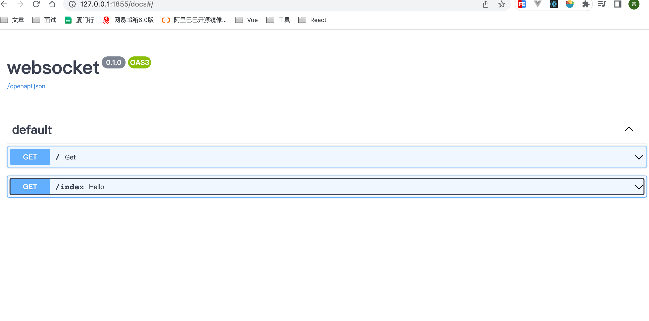Collapse the default section chevron
The height and width of the screenshot is (321, 649).
(x=629, y=129)
